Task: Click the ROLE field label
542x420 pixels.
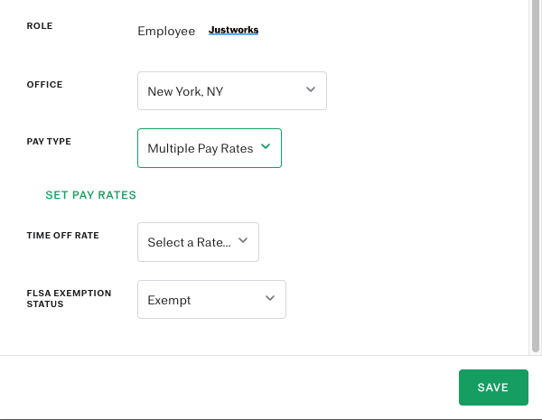Action: click(40, 26)
